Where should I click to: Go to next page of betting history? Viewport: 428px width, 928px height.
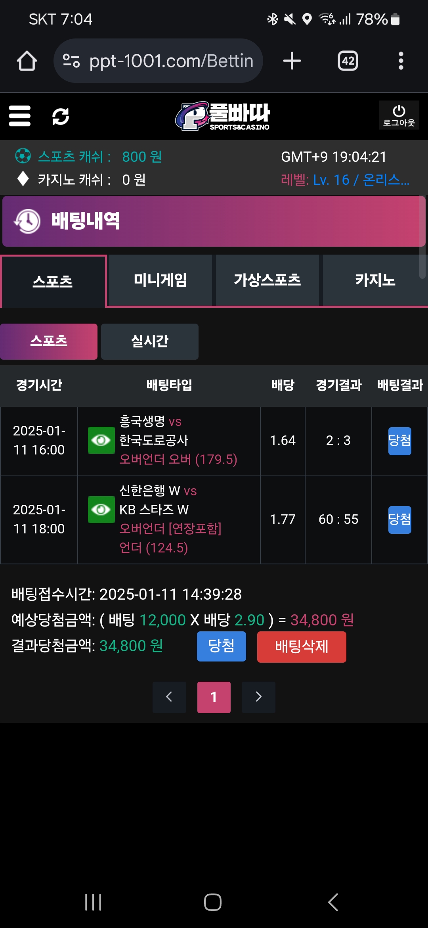[258, 697]
